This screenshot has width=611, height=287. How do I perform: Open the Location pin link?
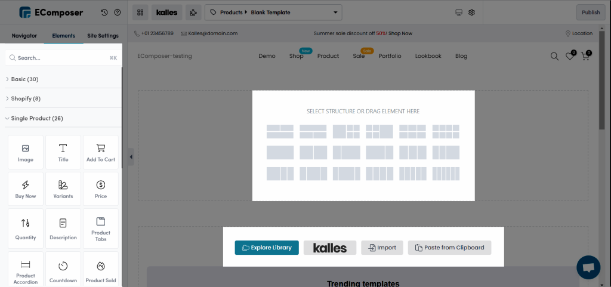coord(579,33)
